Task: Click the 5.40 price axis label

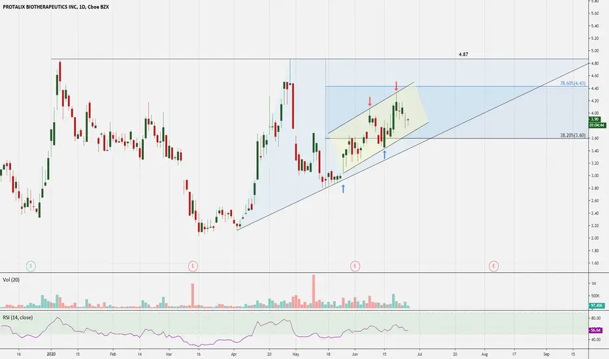Action: pyautogui.click(x=594, y=26)
